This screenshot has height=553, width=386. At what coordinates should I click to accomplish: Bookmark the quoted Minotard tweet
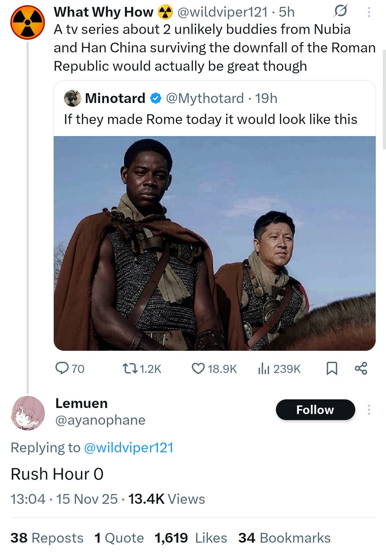[x=332, y=368]
